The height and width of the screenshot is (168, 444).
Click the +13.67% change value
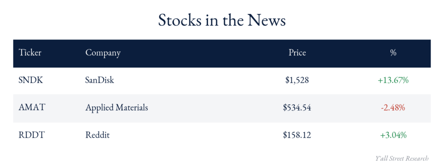393,81
